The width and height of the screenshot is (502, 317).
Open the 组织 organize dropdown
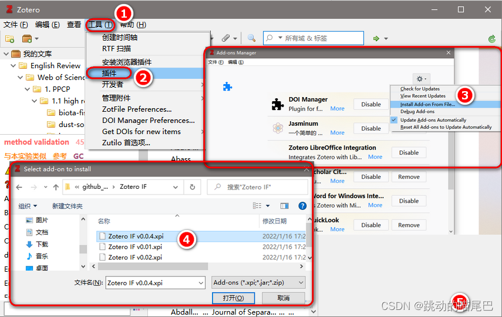tap(28, 206)
